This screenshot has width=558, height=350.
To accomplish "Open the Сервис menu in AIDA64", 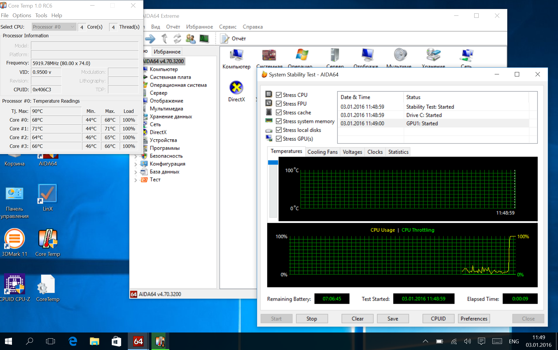I will tap(228, 27).
